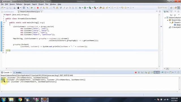This screenshot has width=181, height=102.
Task: Open the Refactor menu
Action: pyautogui.click(x=19, y=4)
